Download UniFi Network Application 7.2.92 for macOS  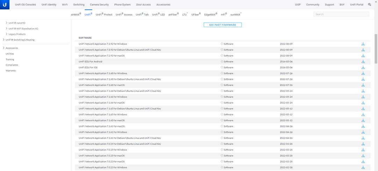coord(363,56)
